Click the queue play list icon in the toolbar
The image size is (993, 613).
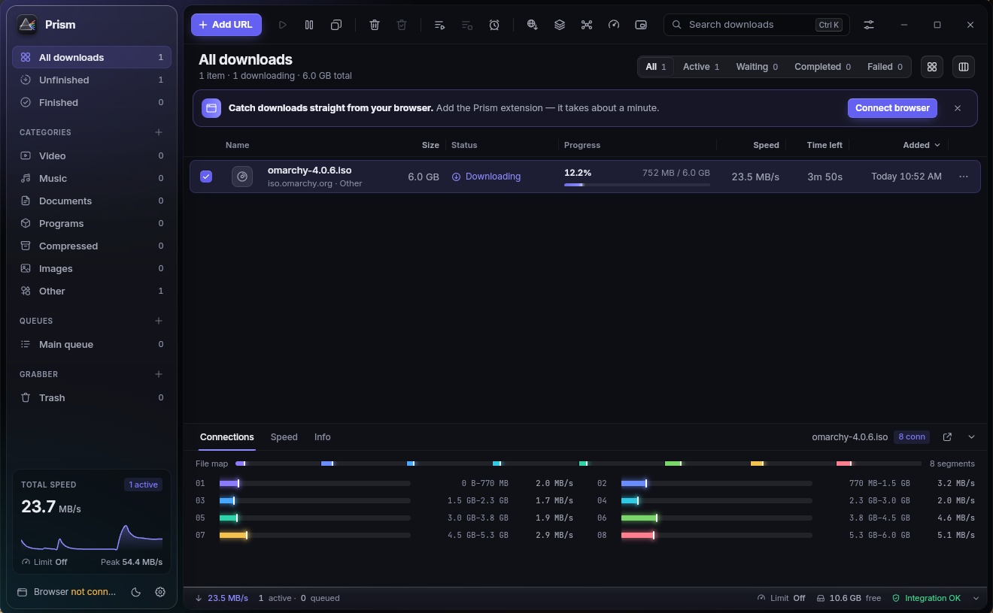click(440, 25)
